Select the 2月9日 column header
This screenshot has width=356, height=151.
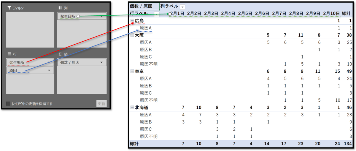313,13
